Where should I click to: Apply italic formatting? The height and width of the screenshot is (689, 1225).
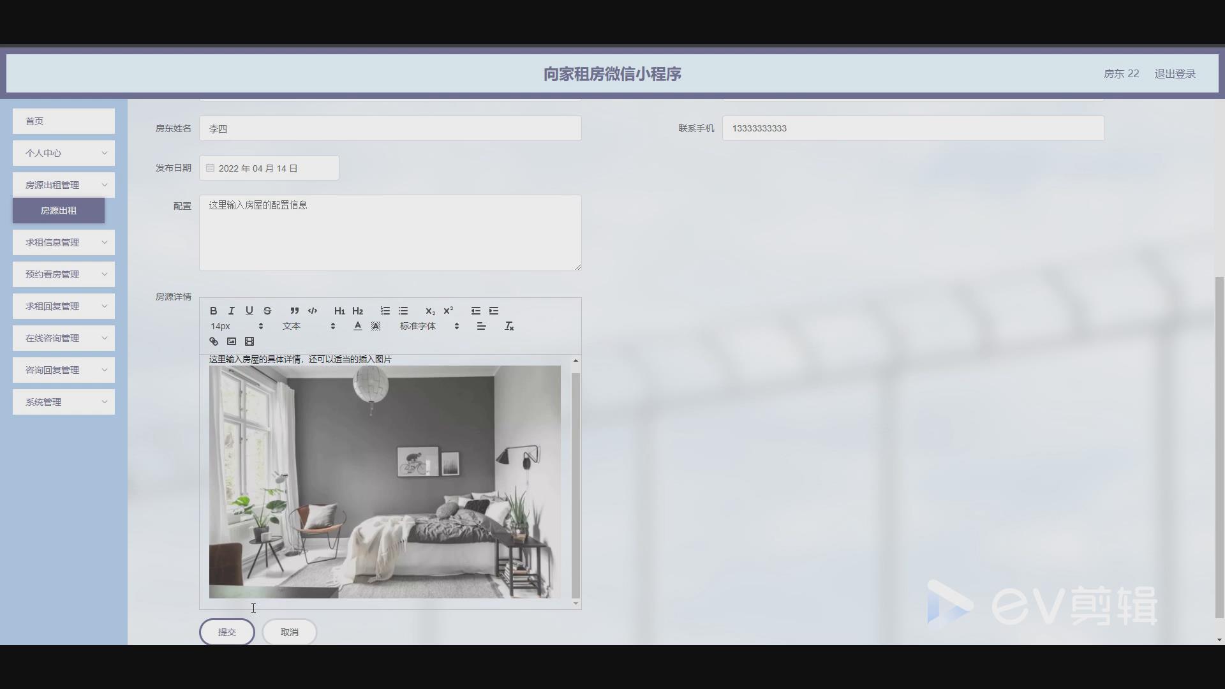(231, 311)
